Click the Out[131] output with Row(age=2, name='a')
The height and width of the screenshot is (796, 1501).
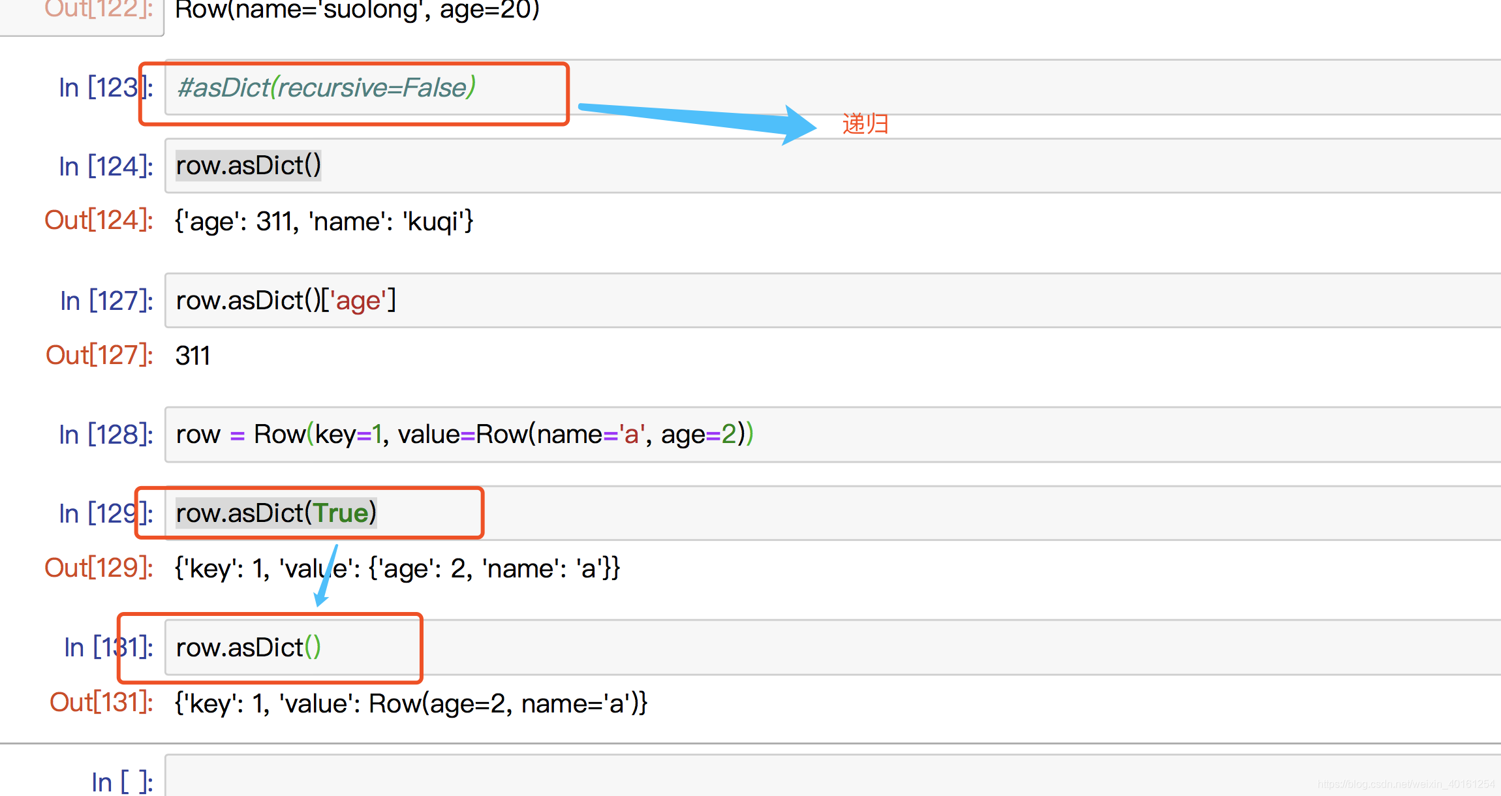coord(411,703)
